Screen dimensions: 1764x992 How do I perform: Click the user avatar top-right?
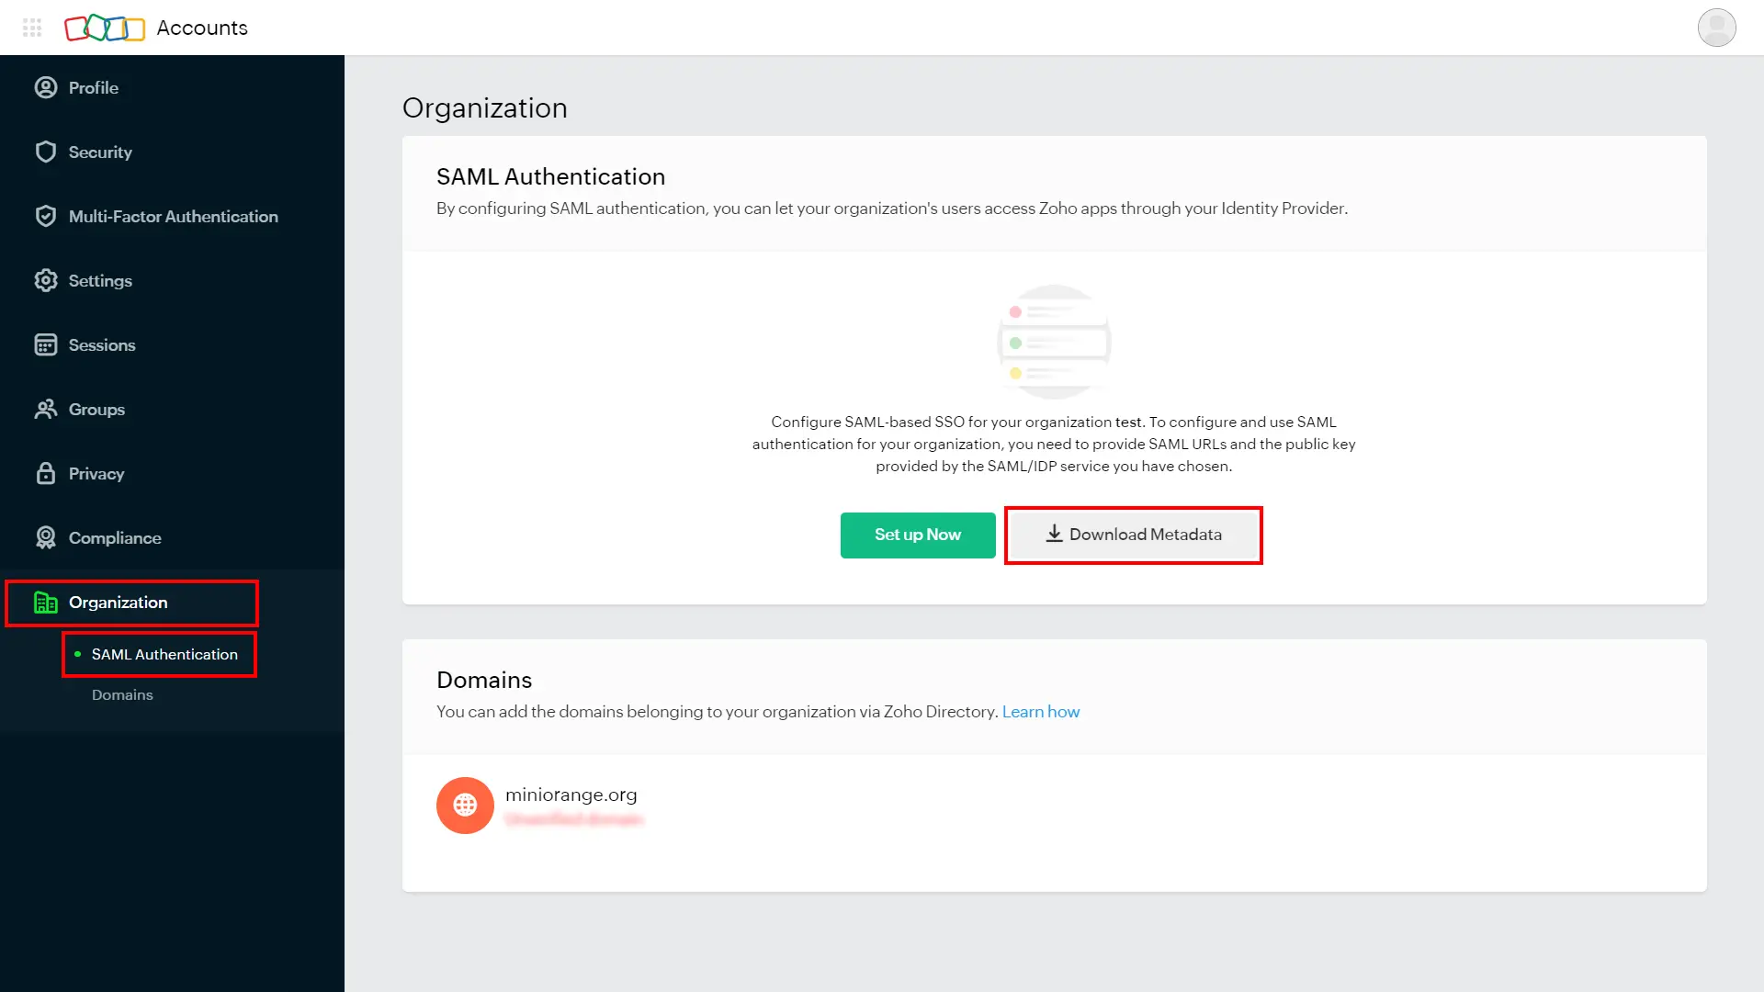[x=1717, y=27]
